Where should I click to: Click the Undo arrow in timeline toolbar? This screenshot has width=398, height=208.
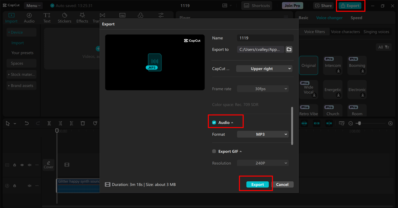(27, 123)
